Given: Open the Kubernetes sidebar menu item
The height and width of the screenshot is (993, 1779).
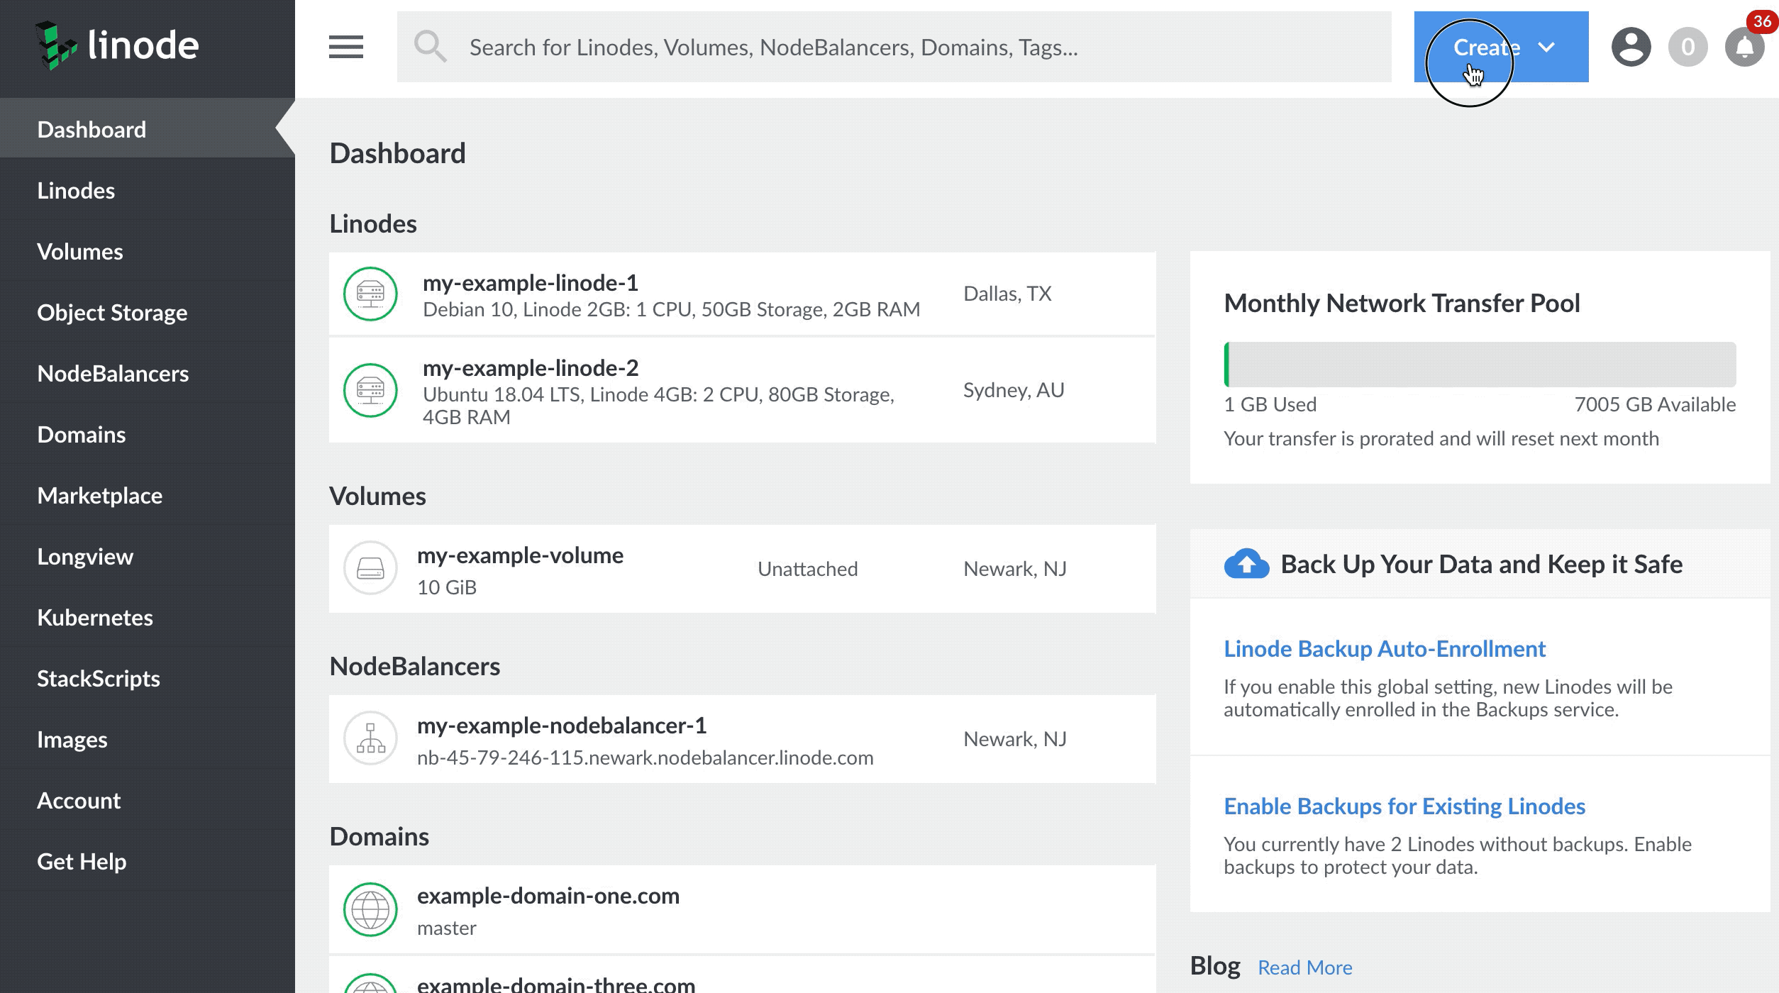Looking at the screenshot, I should click(x=95, y=617).
